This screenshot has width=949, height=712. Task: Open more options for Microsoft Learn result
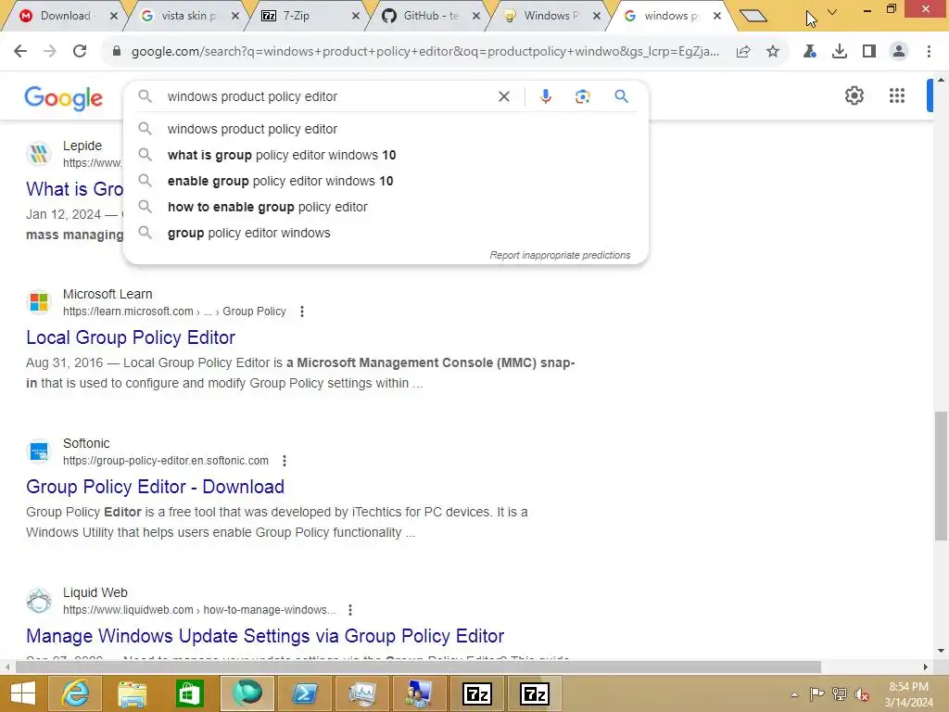pyautogui.click(x=302, y=311)
